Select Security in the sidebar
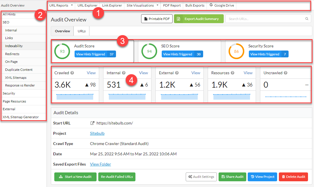 tap(24, 93)
